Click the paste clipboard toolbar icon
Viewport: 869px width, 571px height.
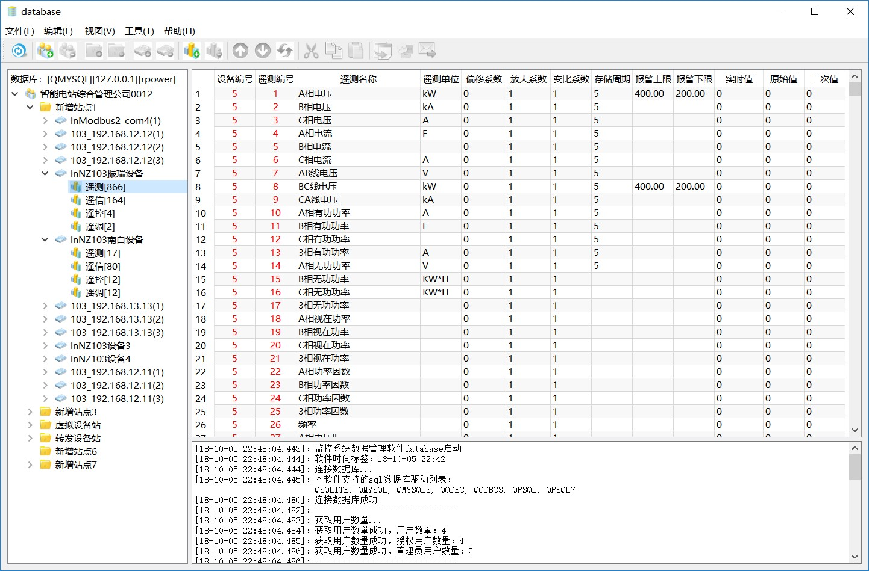(356, 51)
